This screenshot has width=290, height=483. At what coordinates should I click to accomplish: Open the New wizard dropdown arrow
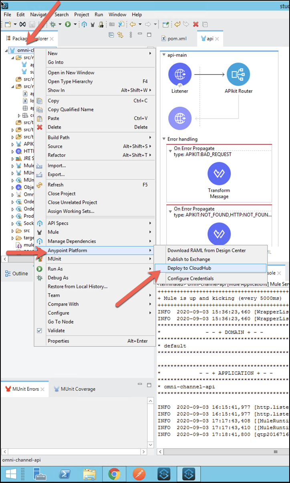point(15,24)
